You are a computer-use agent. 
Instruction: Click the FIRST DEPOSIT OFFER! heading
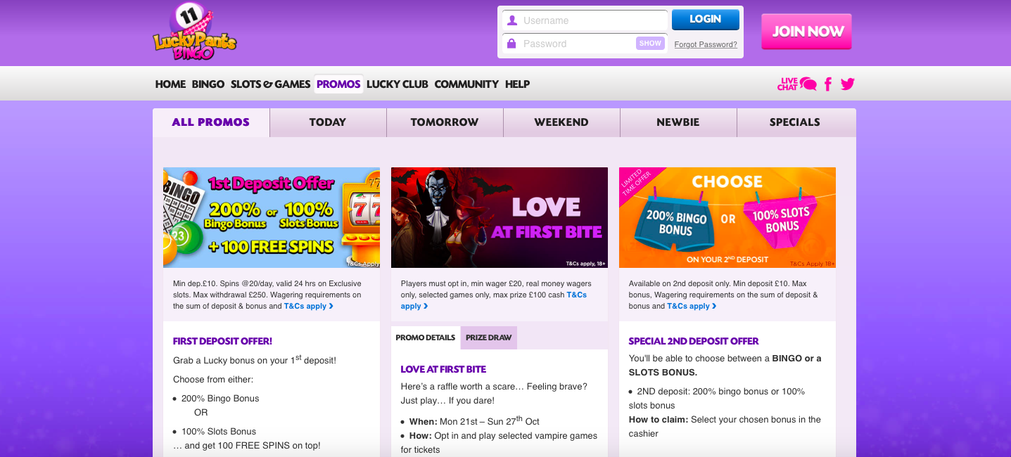pyautogui.click(x=222, y=341)
